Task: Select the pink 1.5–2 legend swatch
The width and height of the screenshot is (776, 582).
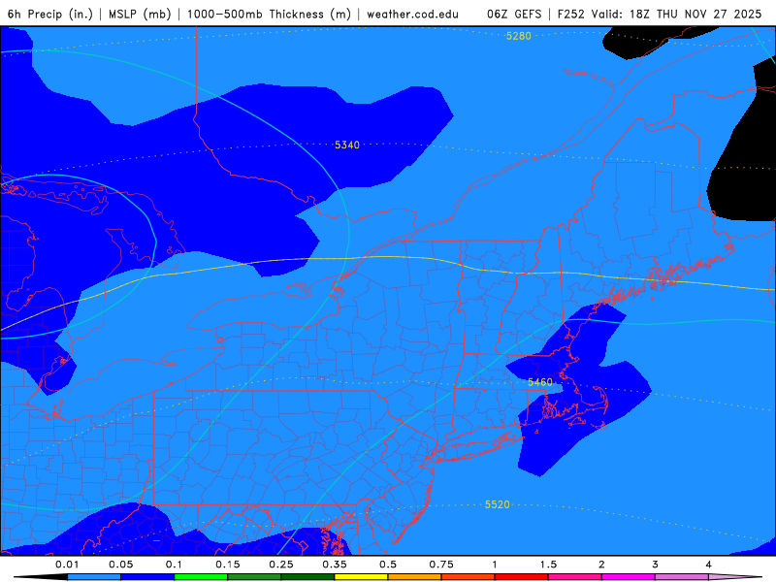Action: coord(575,577)
